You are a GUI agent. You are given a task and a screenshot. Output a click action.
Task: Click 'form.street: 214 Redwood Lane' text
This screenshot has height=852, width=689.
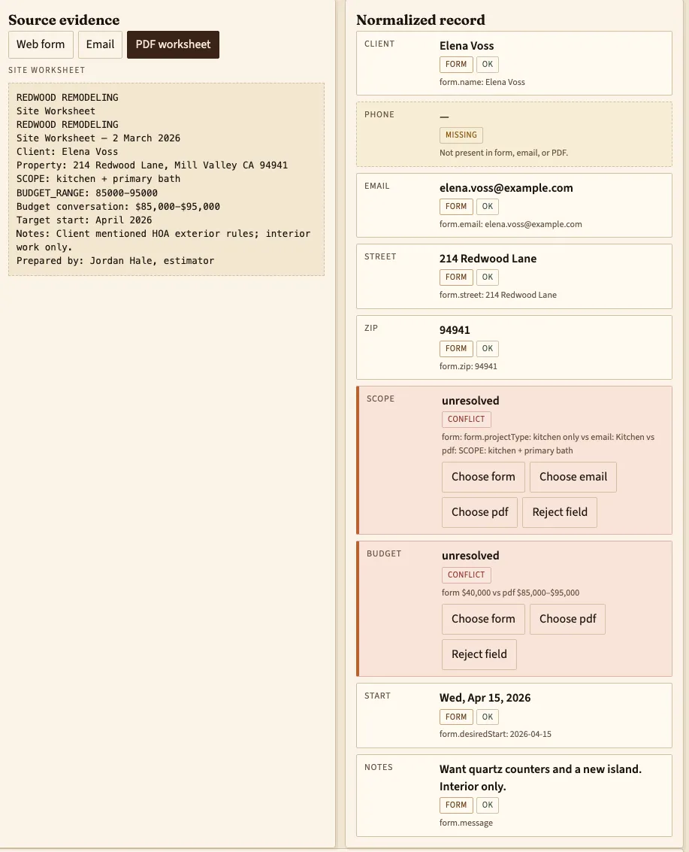[x=498, y=295]
